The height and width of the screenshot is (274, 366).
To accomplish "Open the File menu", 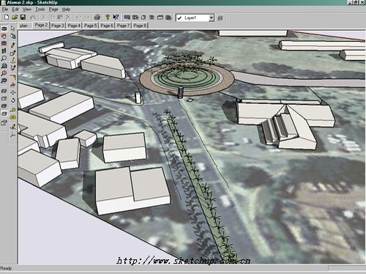I will click(5, 10).
